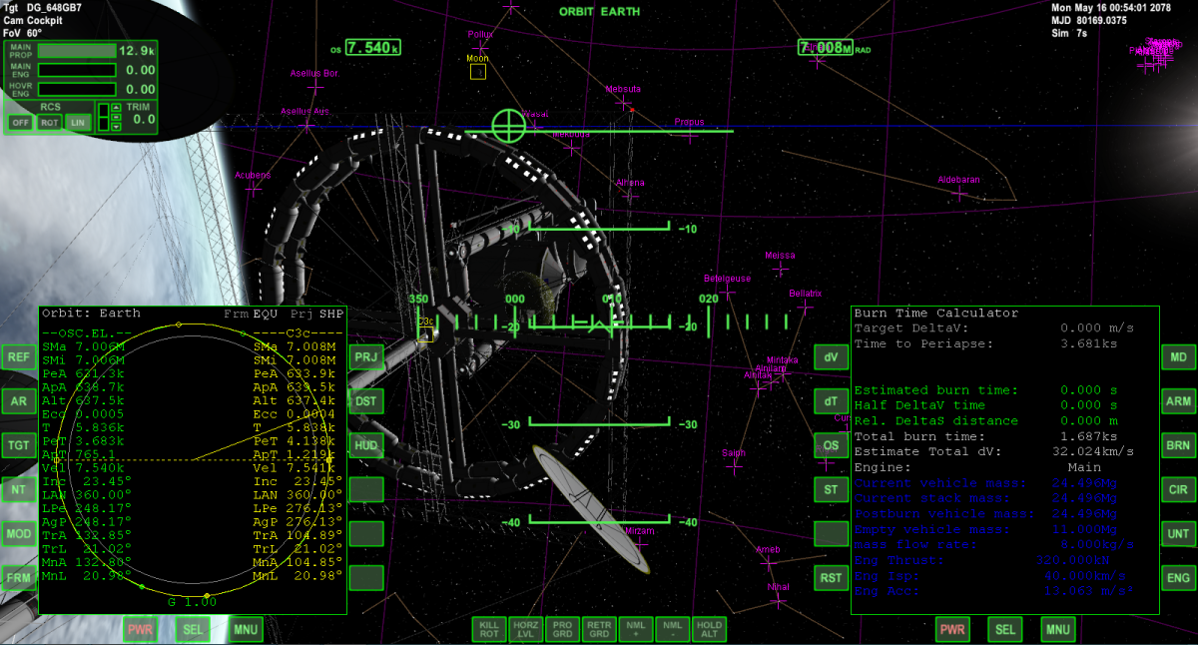Open left MFD mode selection SEL
This screenshot has width=1198, height=645.
click(193, 629)
